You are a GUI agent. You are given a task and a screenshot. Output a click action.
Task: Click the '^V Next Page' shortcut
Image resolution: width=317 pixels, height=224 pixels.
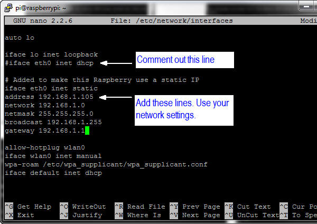195,215
